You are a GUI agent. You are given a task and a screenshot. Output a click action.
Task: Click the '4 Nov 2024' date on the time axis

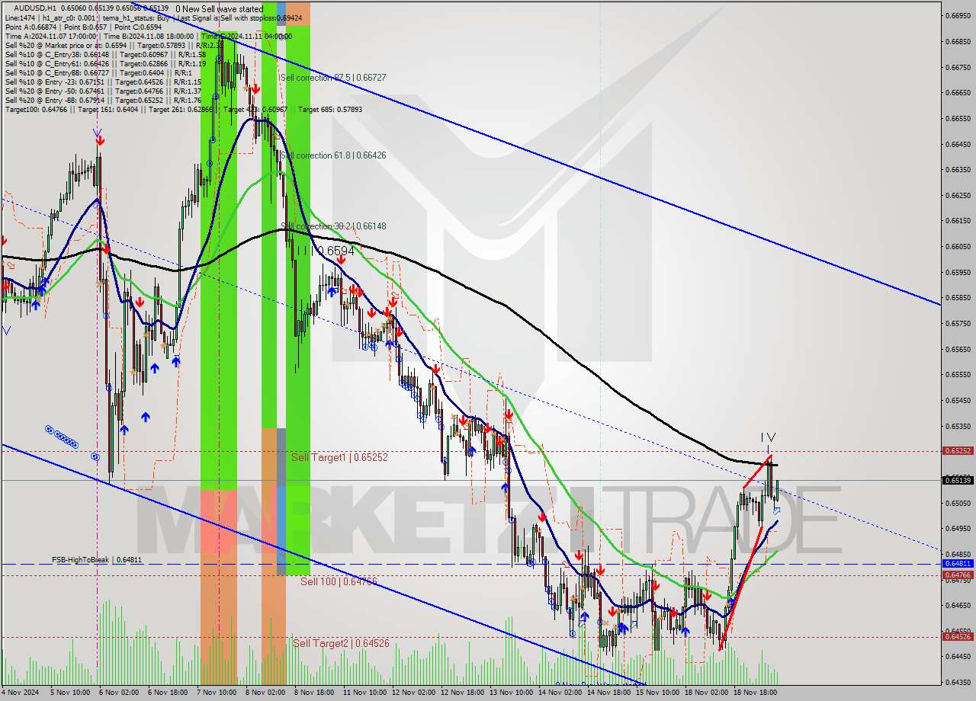click(19, 693)
